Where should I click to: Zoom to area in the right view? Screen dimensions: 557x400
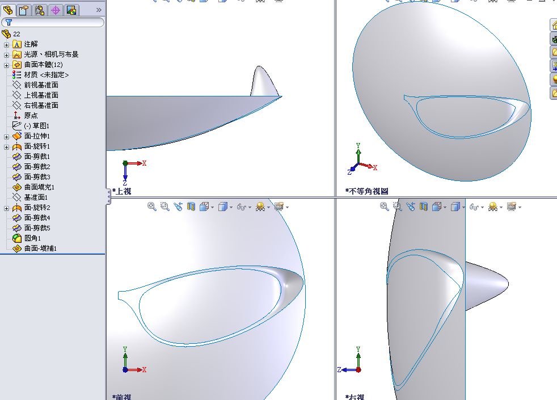click(x=397, y=207)
